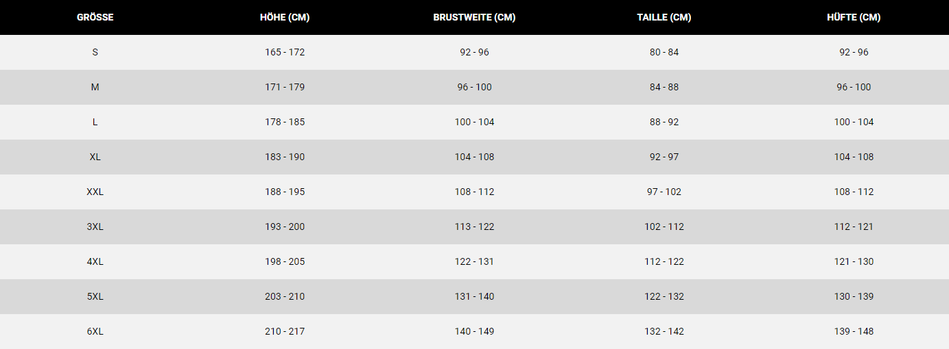The height and width of the screenshot is (349, 949).
Task: Select the 3XL size label
Action: tap(95, 227)
